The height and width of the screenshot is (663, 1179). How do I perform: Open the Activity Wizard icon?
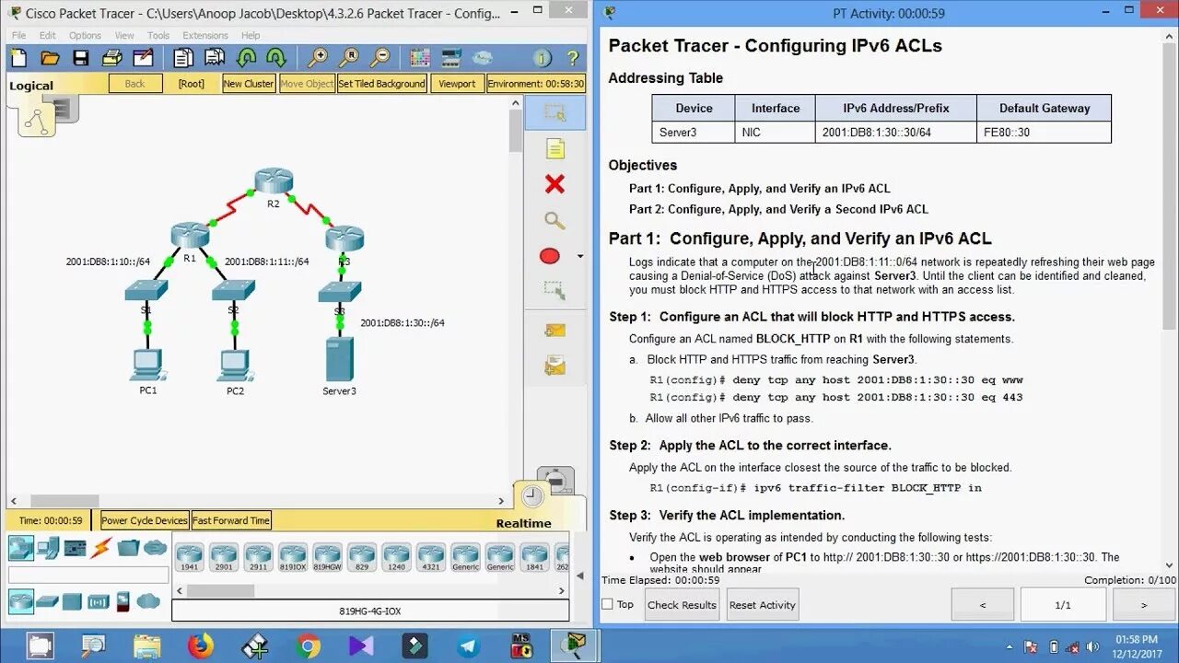point(143,58)
